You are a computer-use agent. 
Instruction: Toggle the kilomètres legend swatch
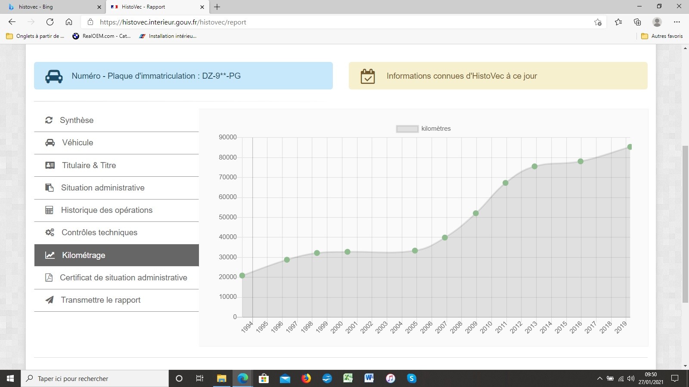[407, 129]
